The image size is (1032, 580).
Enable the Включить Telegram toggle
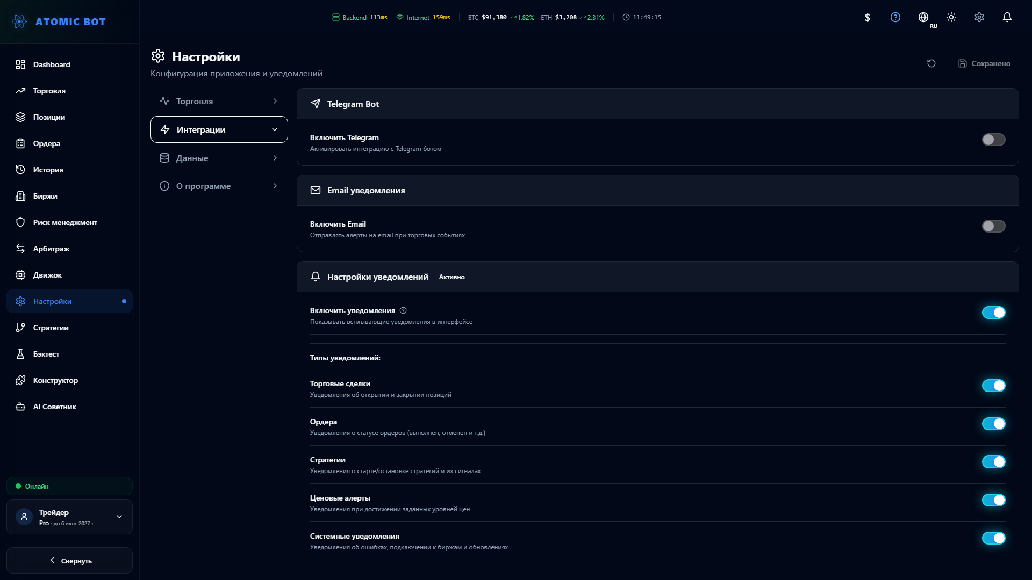(993, 140)
